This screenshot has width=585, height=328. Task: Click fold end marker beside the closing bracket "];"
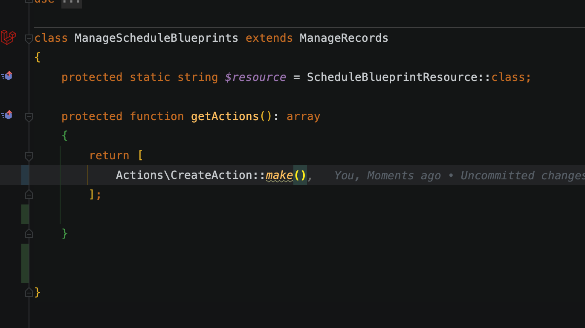point(29,195)
